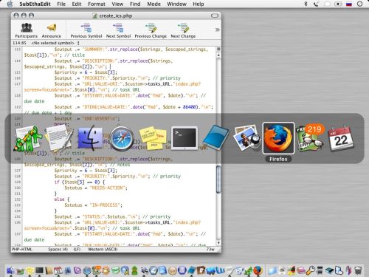Jump to Previous Symbol
369x277 pixels.
tap(86, 30)
